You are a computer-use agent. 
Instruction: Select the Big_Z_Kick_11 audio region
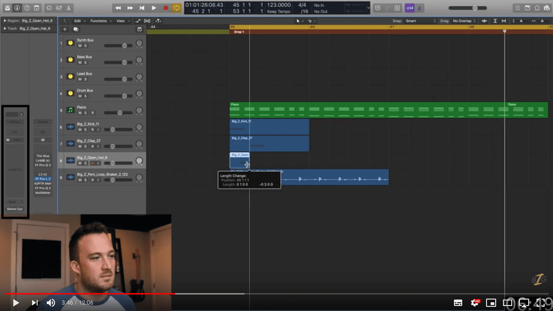coord(269,127)
